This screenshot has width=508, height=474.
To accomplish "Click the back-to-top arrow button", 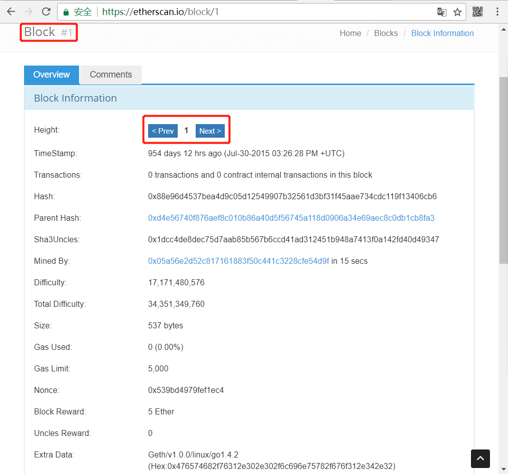I will tap(480, 458).
